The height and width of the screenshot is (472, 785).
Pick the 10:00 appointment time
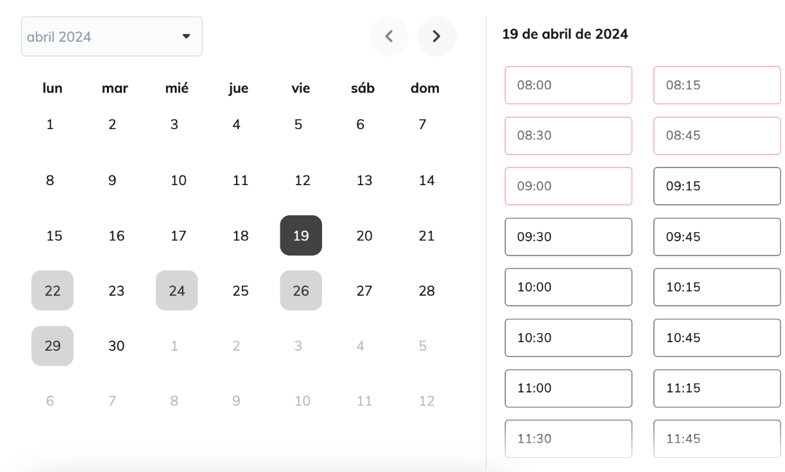(569, 287)
